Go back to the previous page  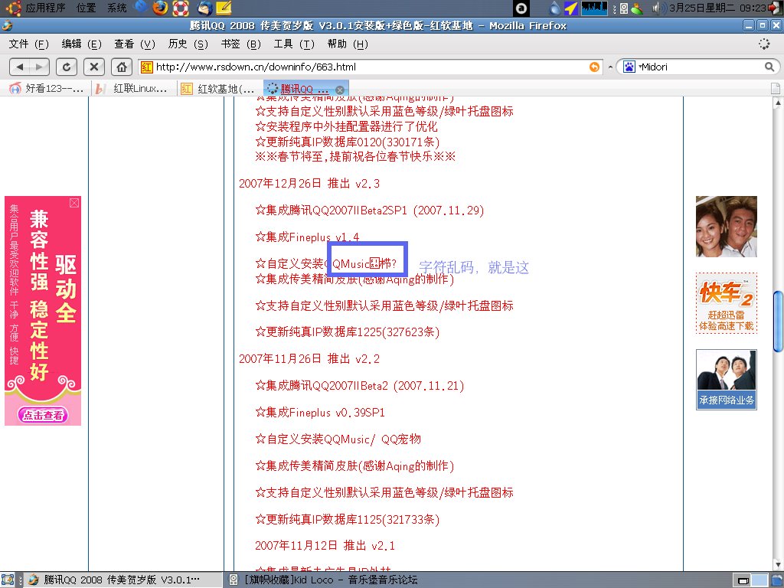(x=20, y=67)
